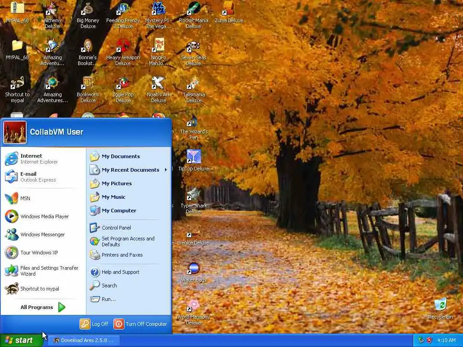Expand My Recent Documents submenu
Viewport: 463px width, 347px height.
129,170
